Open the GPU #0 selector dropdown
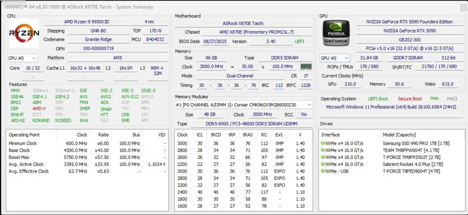The width and height of the screenshot is (468, 215). pyautogui.click(x=335, y=58)
